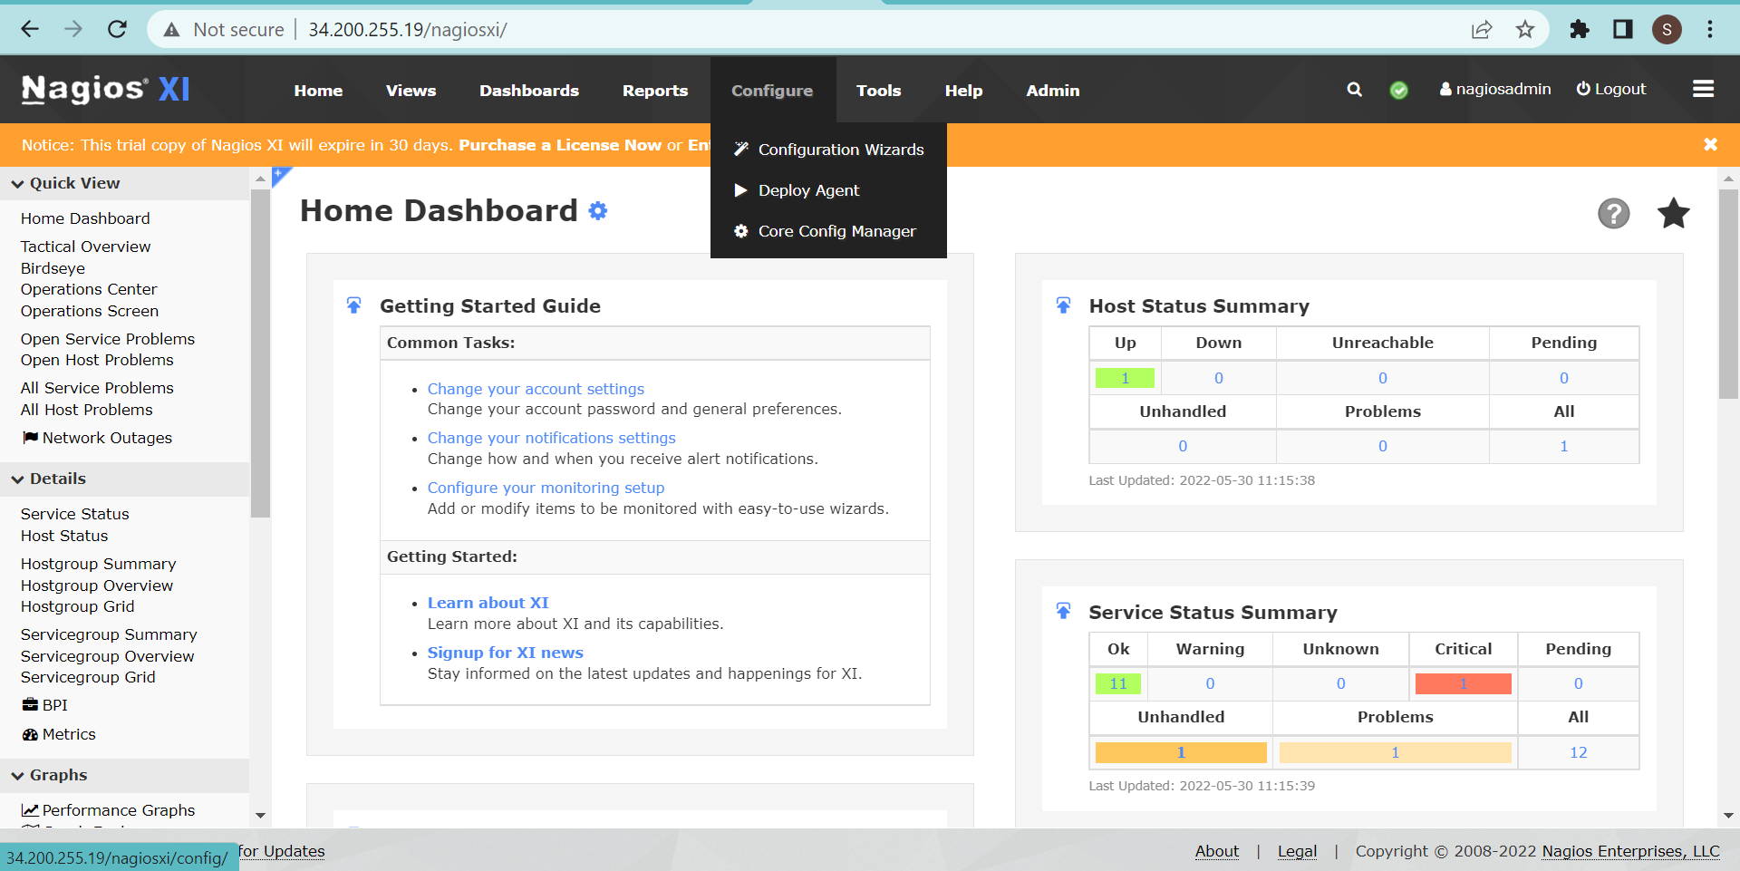Go back with browser back arrow

pyautogui.click(x=30, y=29)
